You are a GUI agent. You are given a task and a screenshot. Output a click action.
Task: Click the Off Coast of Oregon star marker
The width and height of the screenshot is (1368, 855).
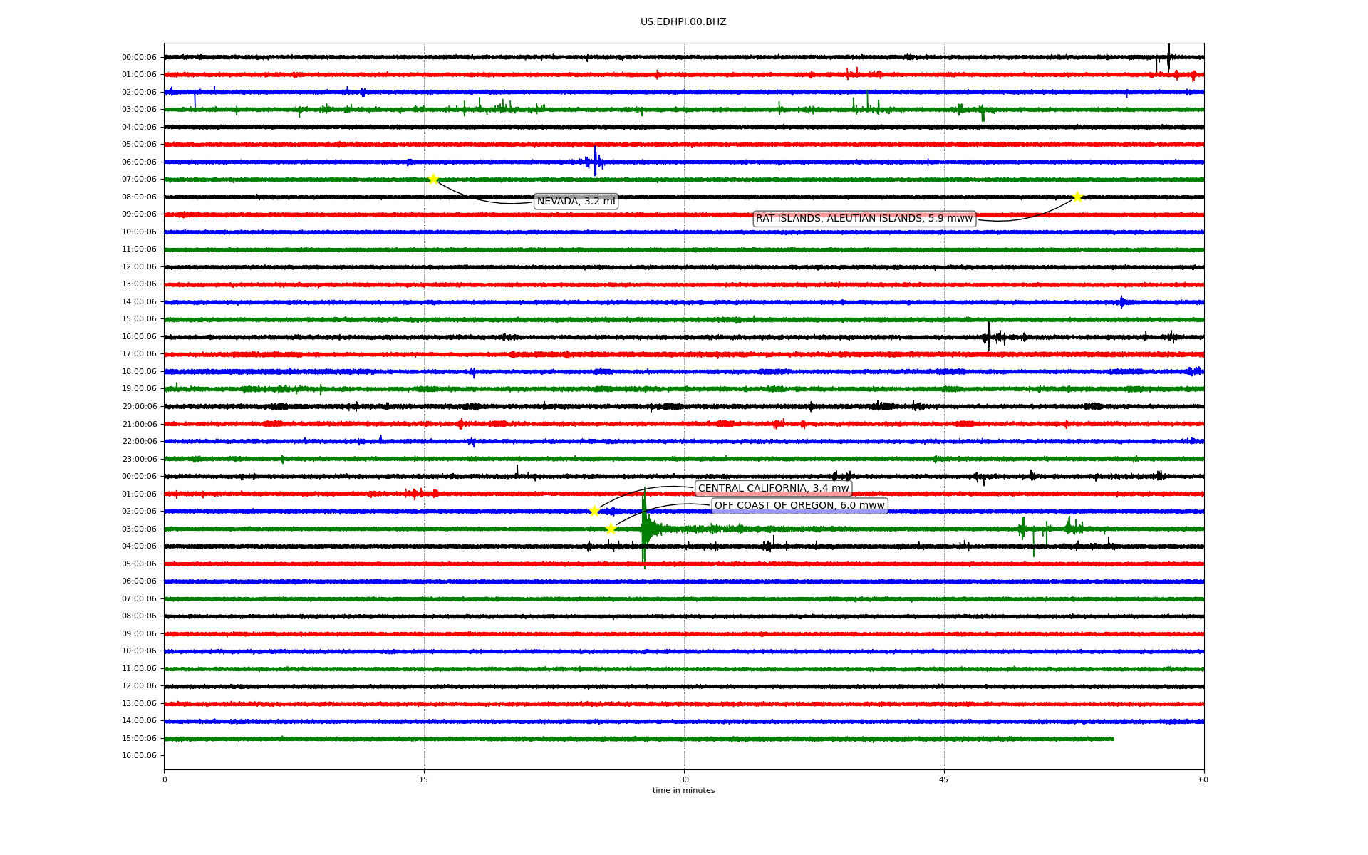611,529
